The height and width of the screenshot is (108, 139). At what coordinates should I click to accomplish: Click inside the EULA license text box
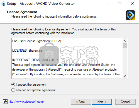point(67,58)
